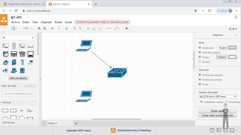Toggle the Fondo checkbox
Screen dimensions: 241x135
point(200,57)
